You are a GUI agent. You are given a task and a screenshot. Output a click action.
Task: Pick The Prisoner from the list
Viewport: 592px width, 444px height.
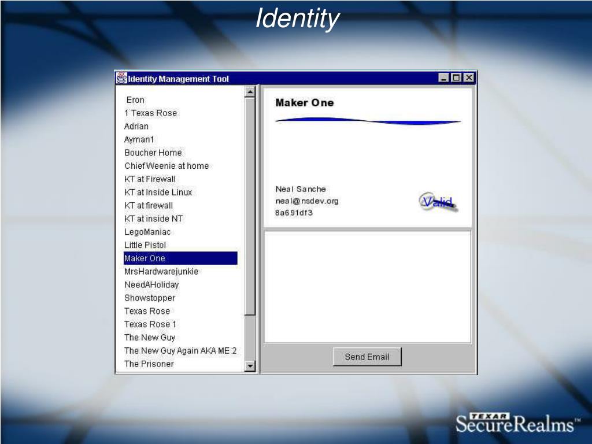(x=149, y=364)
